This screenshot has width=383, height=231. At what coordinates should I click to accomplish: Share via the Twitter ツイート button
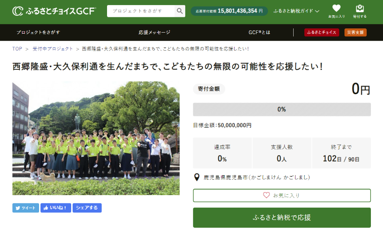(x=26, y=208)
